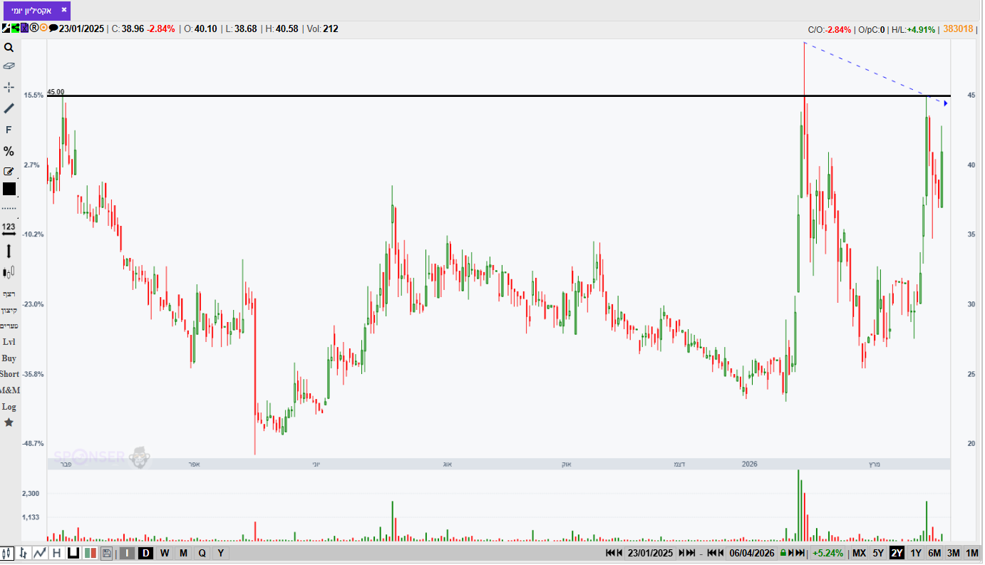This screenshot has height=565, width=985.
Task: Switch to the W weekly interval
Action: [165, 553]
